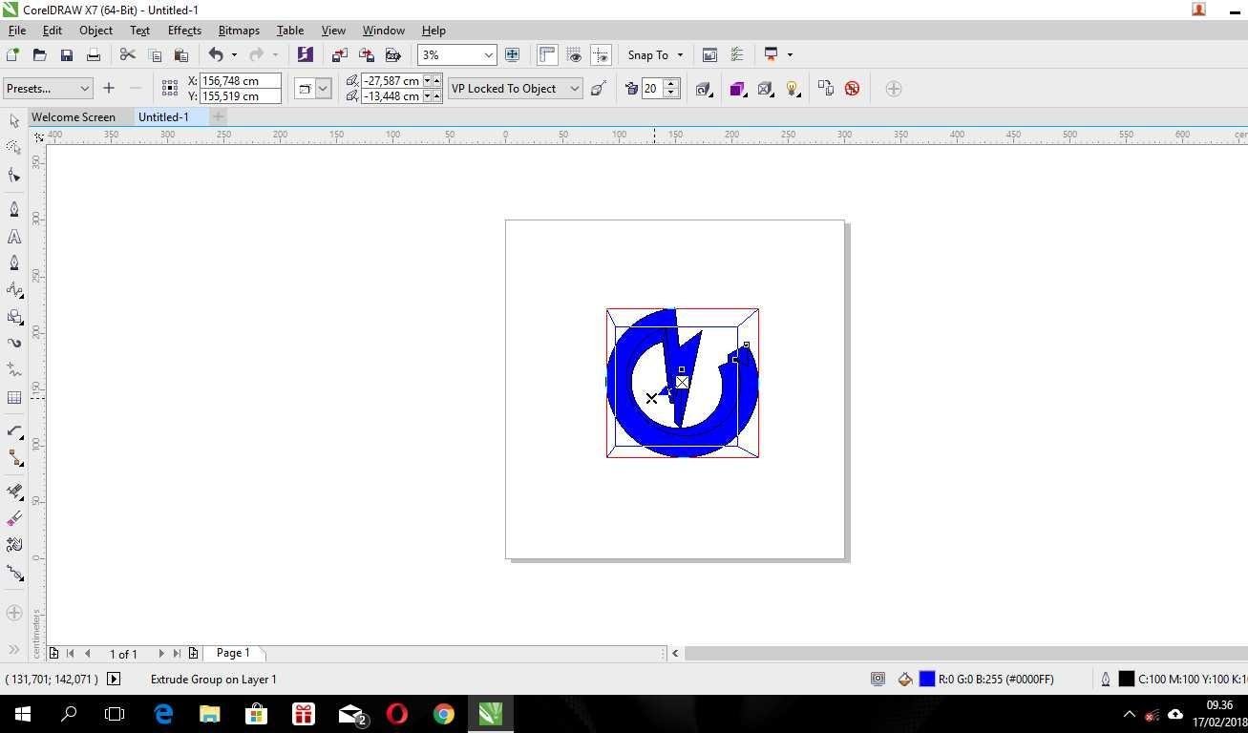Image resolution: width=1248 pixels, height=733 pixels.
Task: Click the Copy extrusion properties icon
Action: pyautogui.click(x=825, y=89)
